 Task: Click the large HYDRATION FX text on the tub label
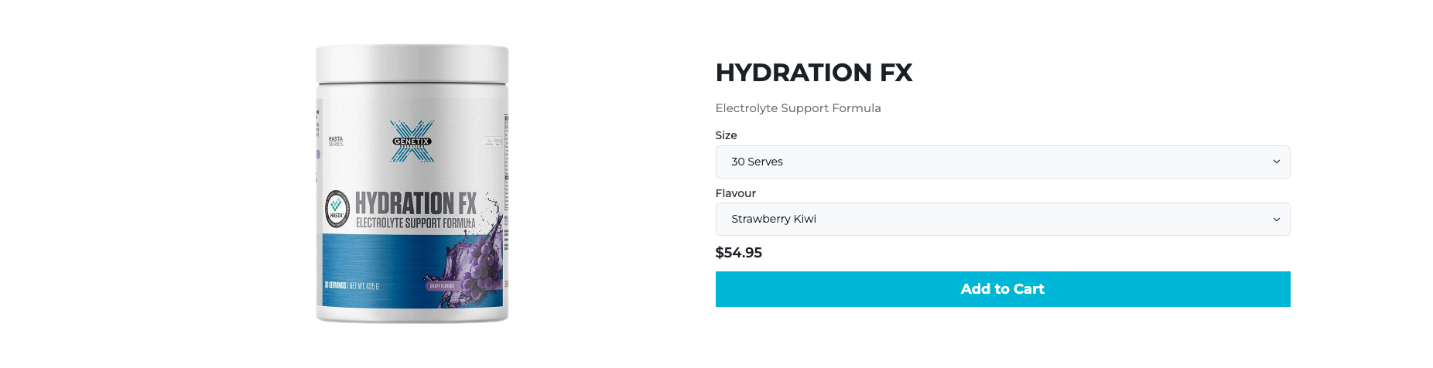416,203
